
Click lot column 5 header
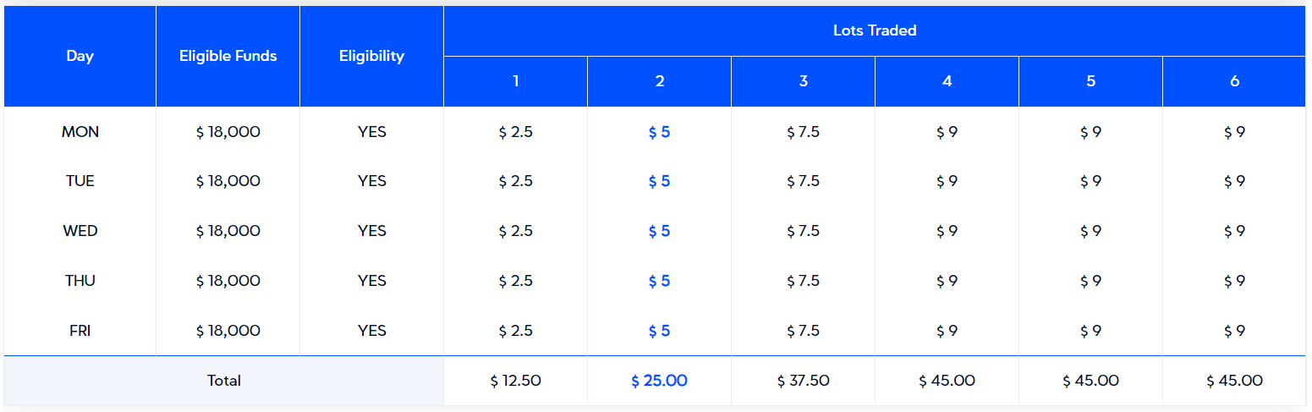point(1091,81)
